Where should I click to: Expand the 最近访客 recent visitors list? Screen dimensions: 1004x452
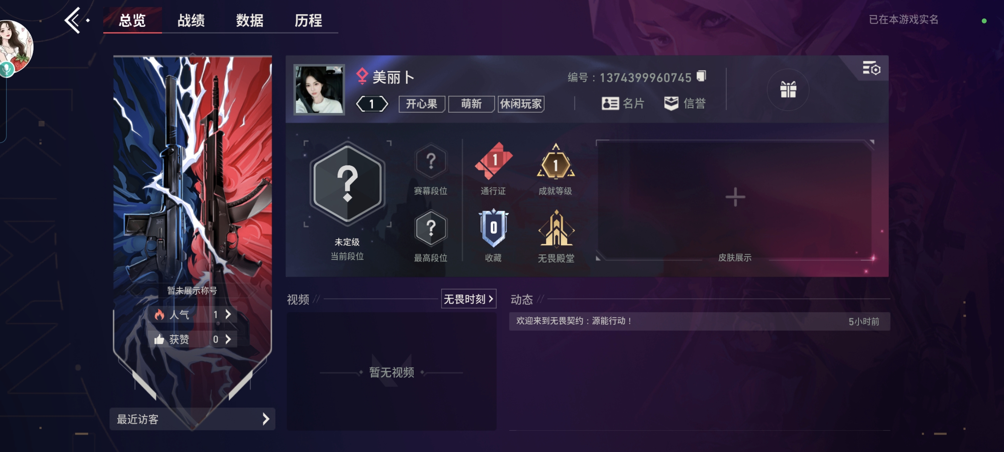coord(193,419)
